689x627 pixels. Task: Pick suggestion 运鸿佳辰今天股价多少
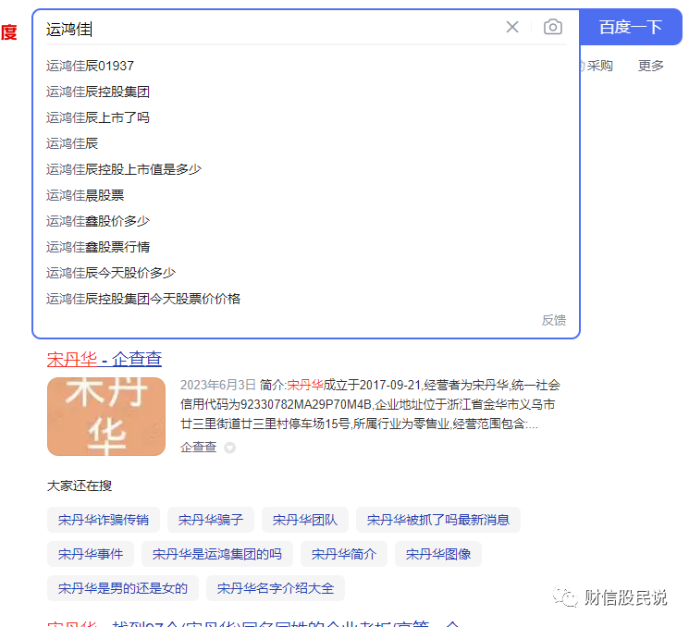click(111, 274)
